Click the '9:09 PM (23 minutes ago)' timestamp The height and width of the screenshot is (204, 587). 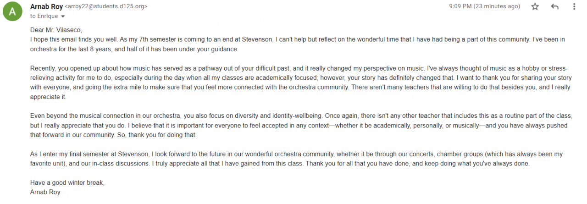coord(485,6)
